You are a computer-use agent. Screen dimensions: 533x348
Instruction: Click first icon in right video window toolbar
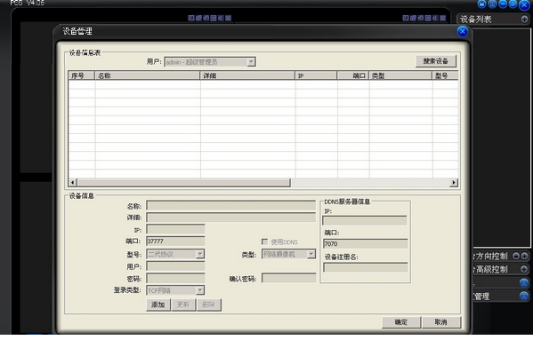(x=406, y=18)
